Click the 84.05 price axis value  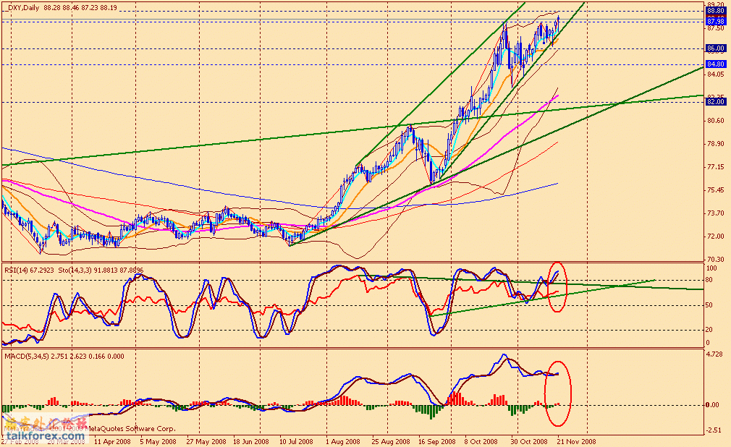tap(716, 74)
